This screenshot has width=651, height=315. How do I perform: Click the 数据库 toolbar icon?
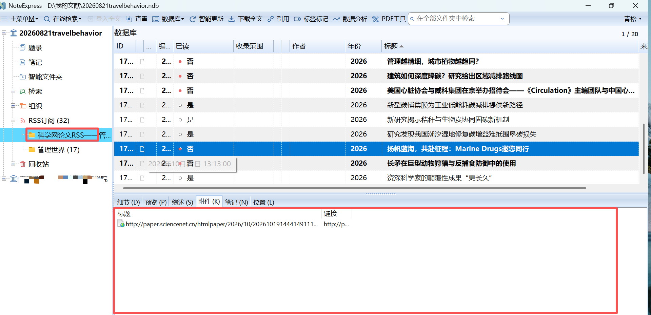(x=156, y=19)
